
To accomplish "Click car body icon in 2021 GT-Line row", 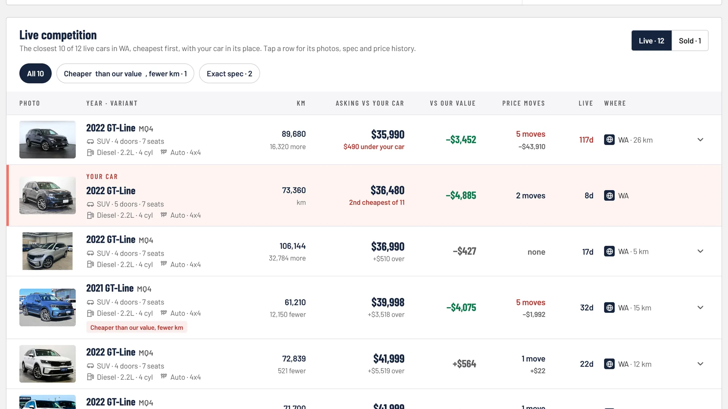I will 90,303.
